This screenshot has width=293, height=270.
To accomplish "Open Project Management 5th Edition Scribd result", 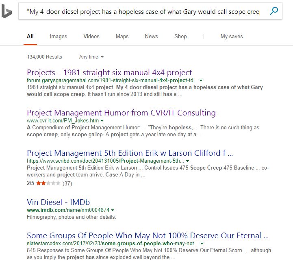I will (x=130, y=153).
